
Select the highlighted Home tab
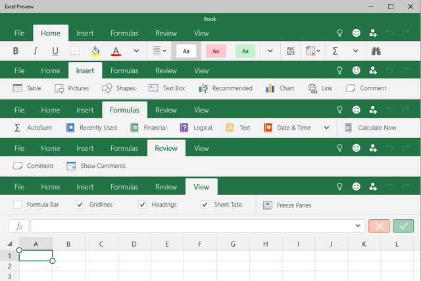[51, 33]
